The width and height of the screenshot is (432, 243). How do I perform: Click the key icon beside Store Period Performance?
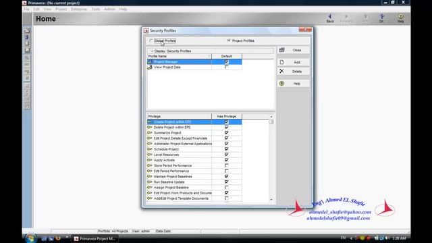150,165
